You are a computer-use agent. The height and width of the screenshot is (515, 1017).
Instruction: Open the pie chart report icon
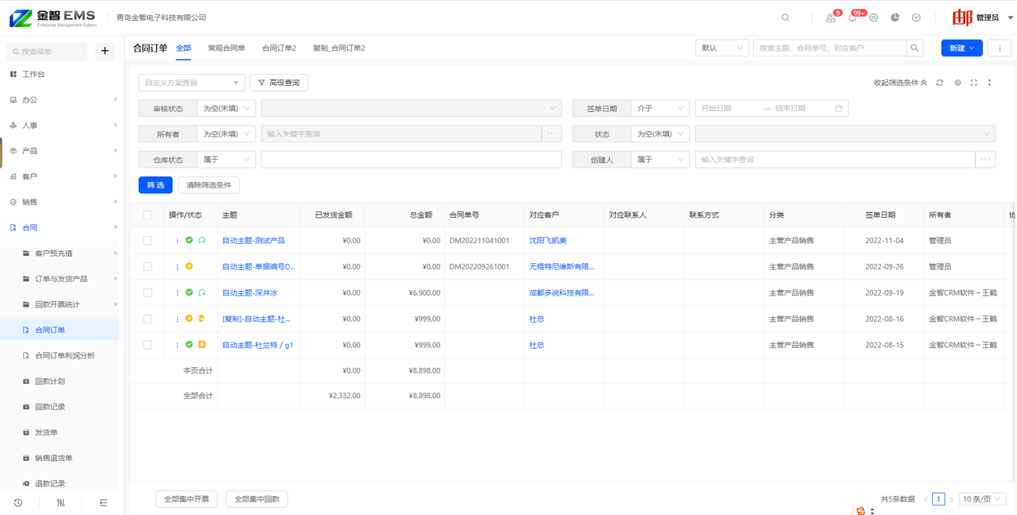pos(895,17)
